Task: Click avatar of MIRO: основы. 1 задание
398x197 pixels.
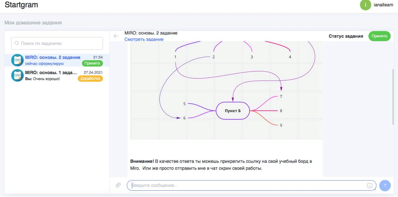Action: click(x=17, y=75)
